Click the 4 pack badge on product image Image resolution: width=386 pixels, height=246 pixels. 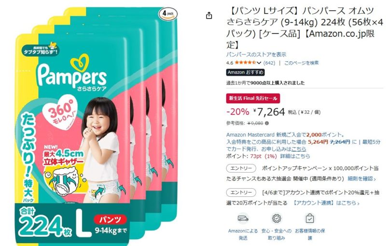tap(167, 14)
